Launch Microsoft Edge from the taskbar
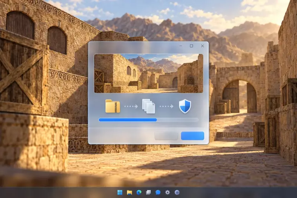The image size is (297, 198). click(139, 192)
